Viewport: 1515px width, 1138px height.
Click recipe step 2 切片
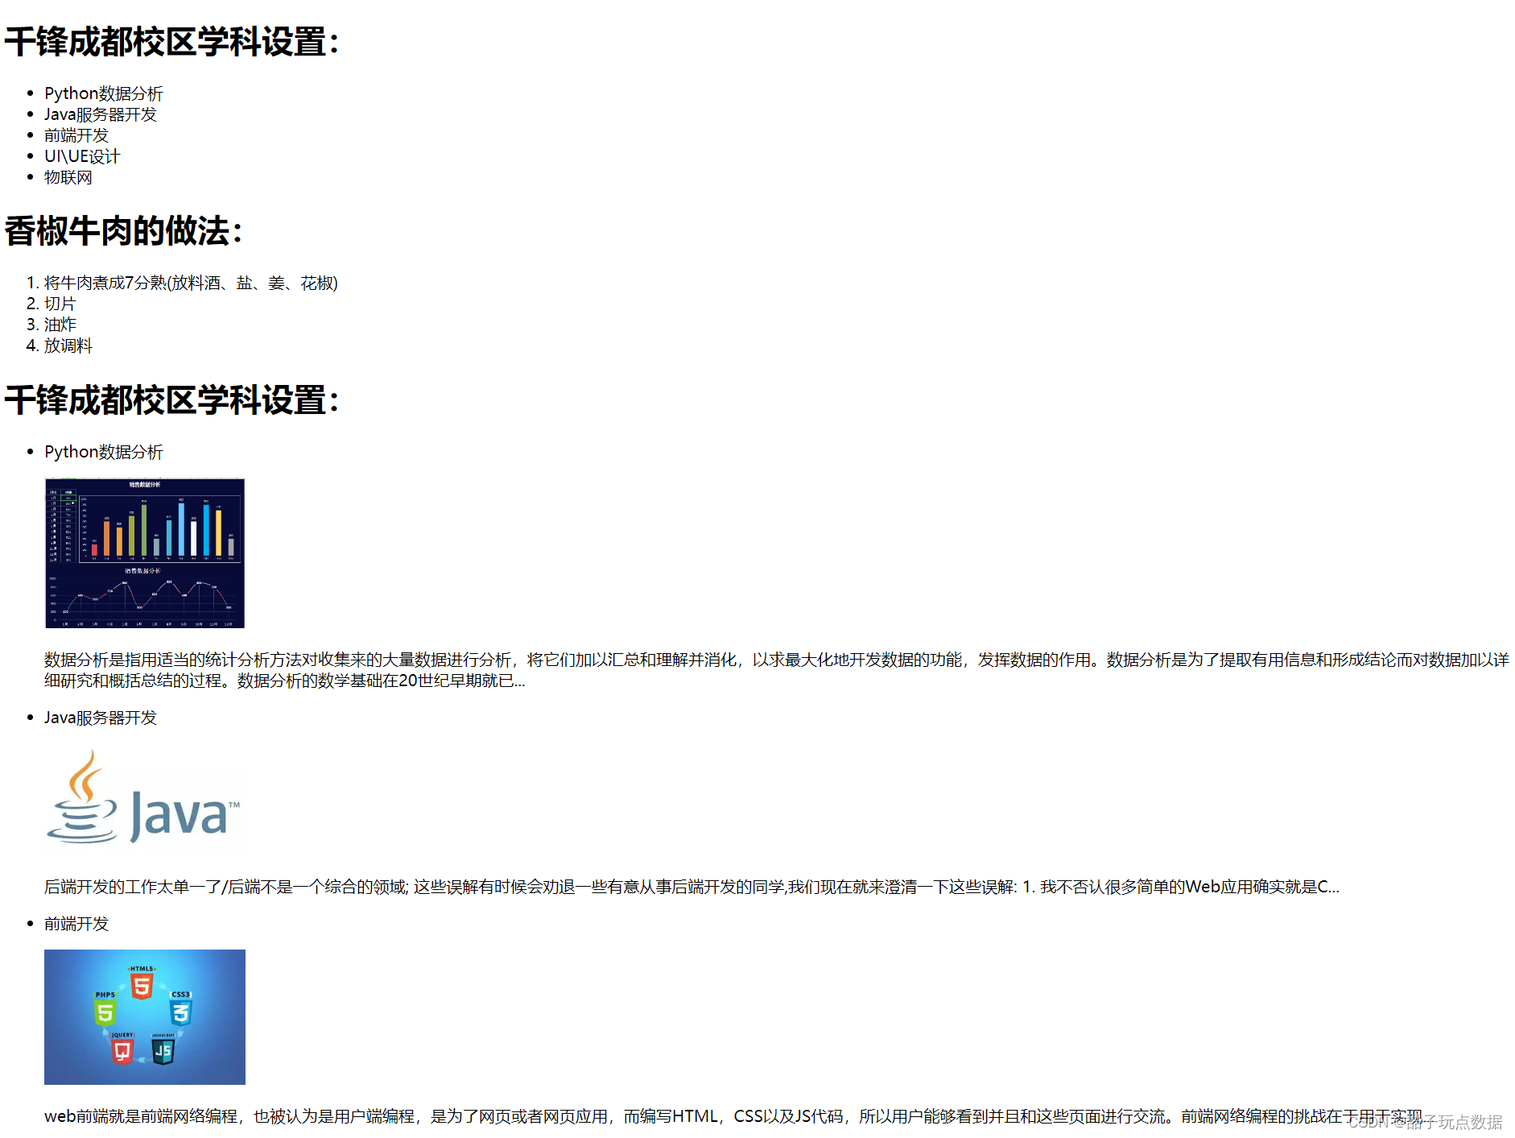pos(60,304)
